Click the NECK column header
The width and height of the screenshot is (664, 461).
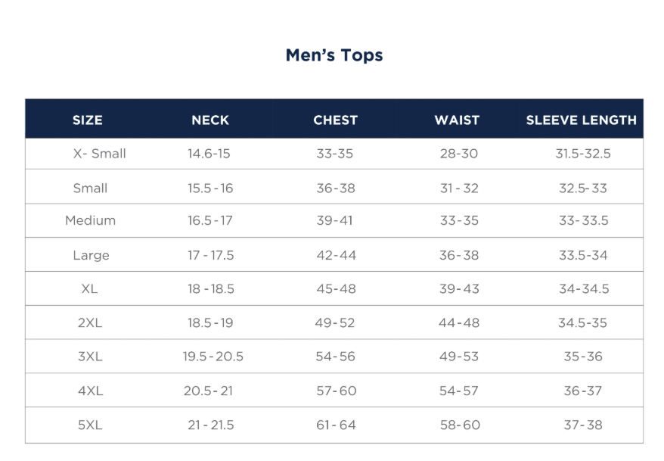coord(210,120)
